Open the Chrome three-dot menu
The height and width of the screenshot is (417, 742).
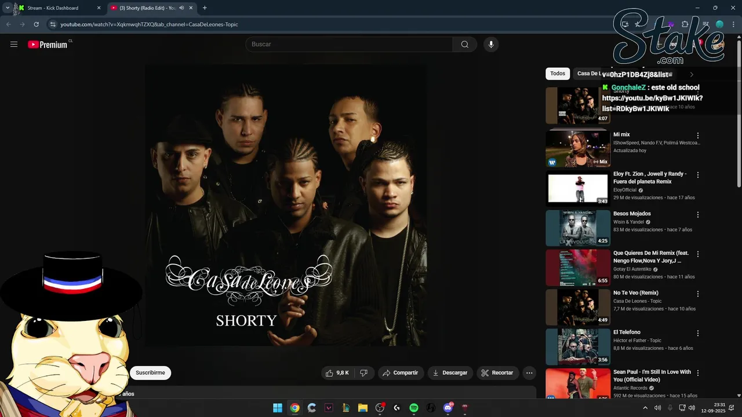pyautogui.click(x=733, y=24)
